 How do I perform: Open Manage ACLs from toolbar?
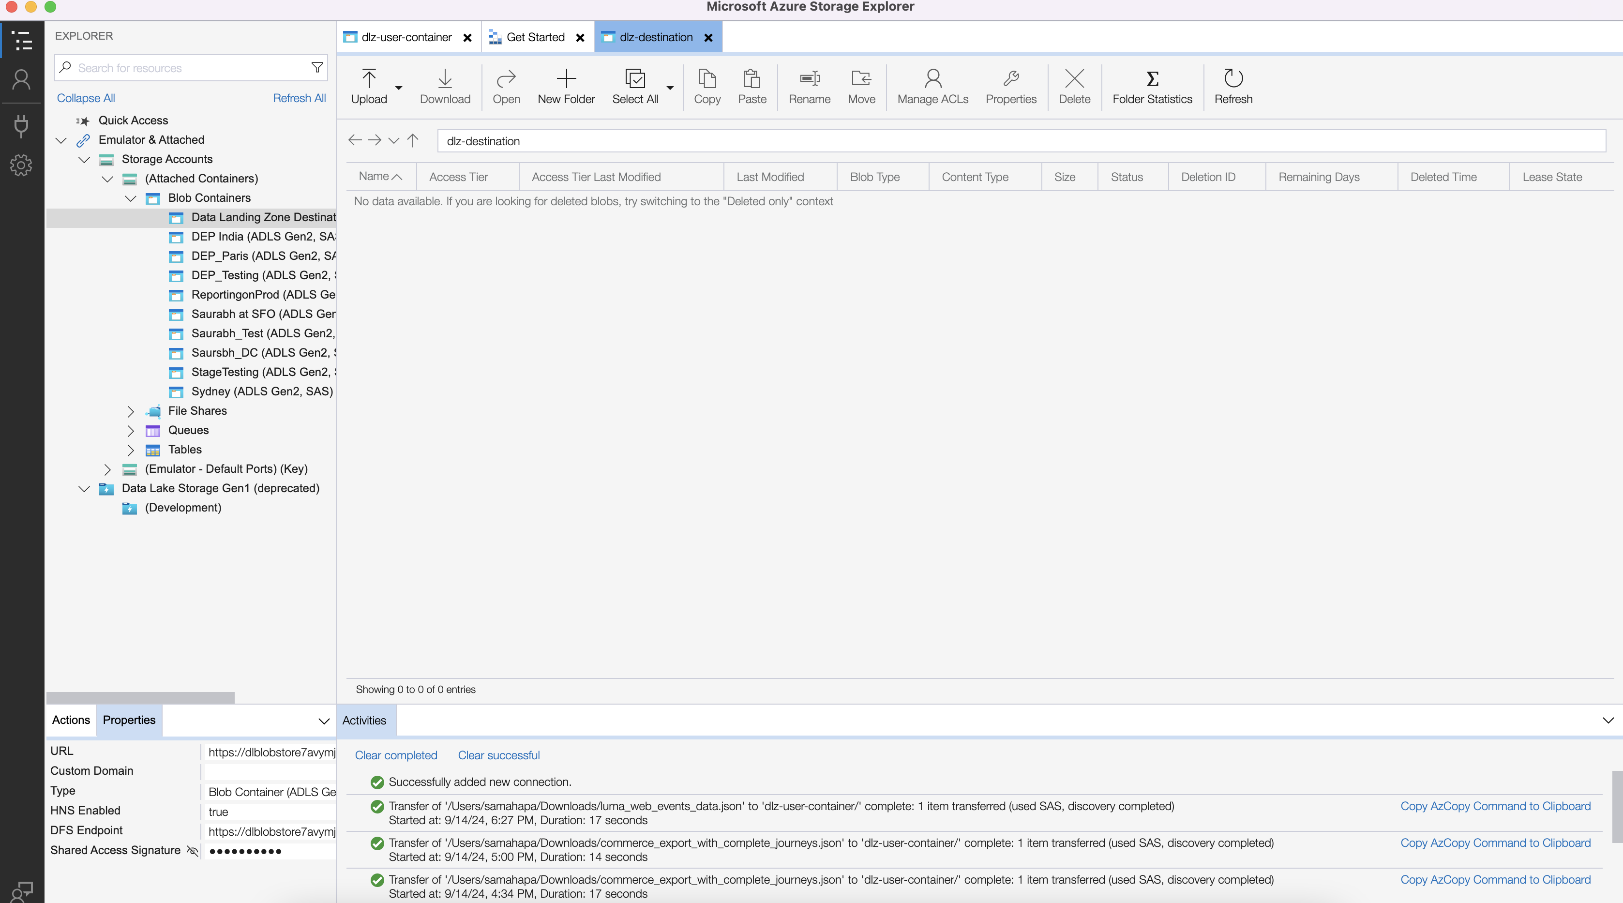(x=932, y=87)
